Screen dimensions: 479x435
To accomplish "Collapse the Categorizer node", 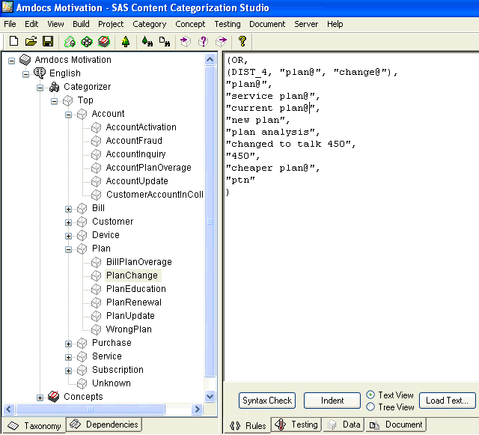I will [40, 88].
